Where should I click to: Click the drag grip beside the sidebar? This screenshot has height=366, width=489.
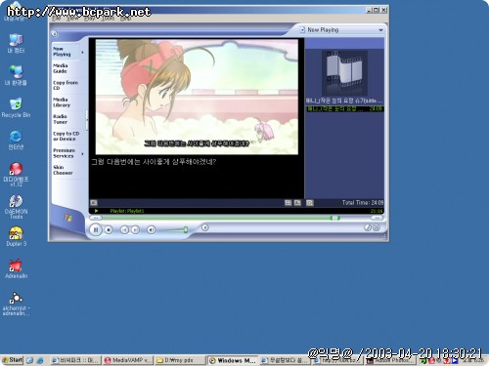point(87,119)
